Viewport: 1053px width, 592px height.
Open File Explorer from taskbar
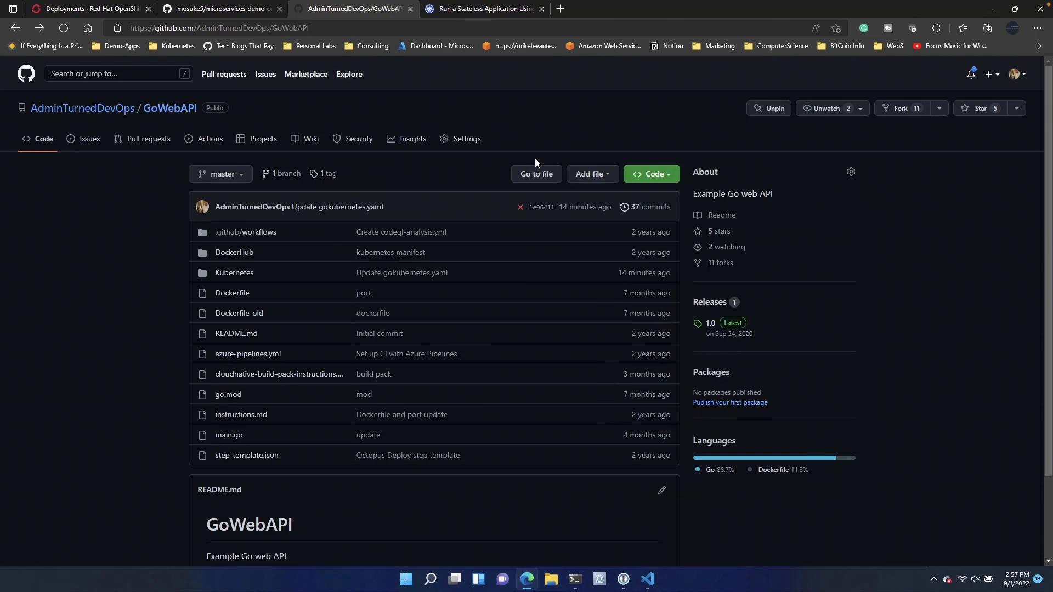pos(551,579)
